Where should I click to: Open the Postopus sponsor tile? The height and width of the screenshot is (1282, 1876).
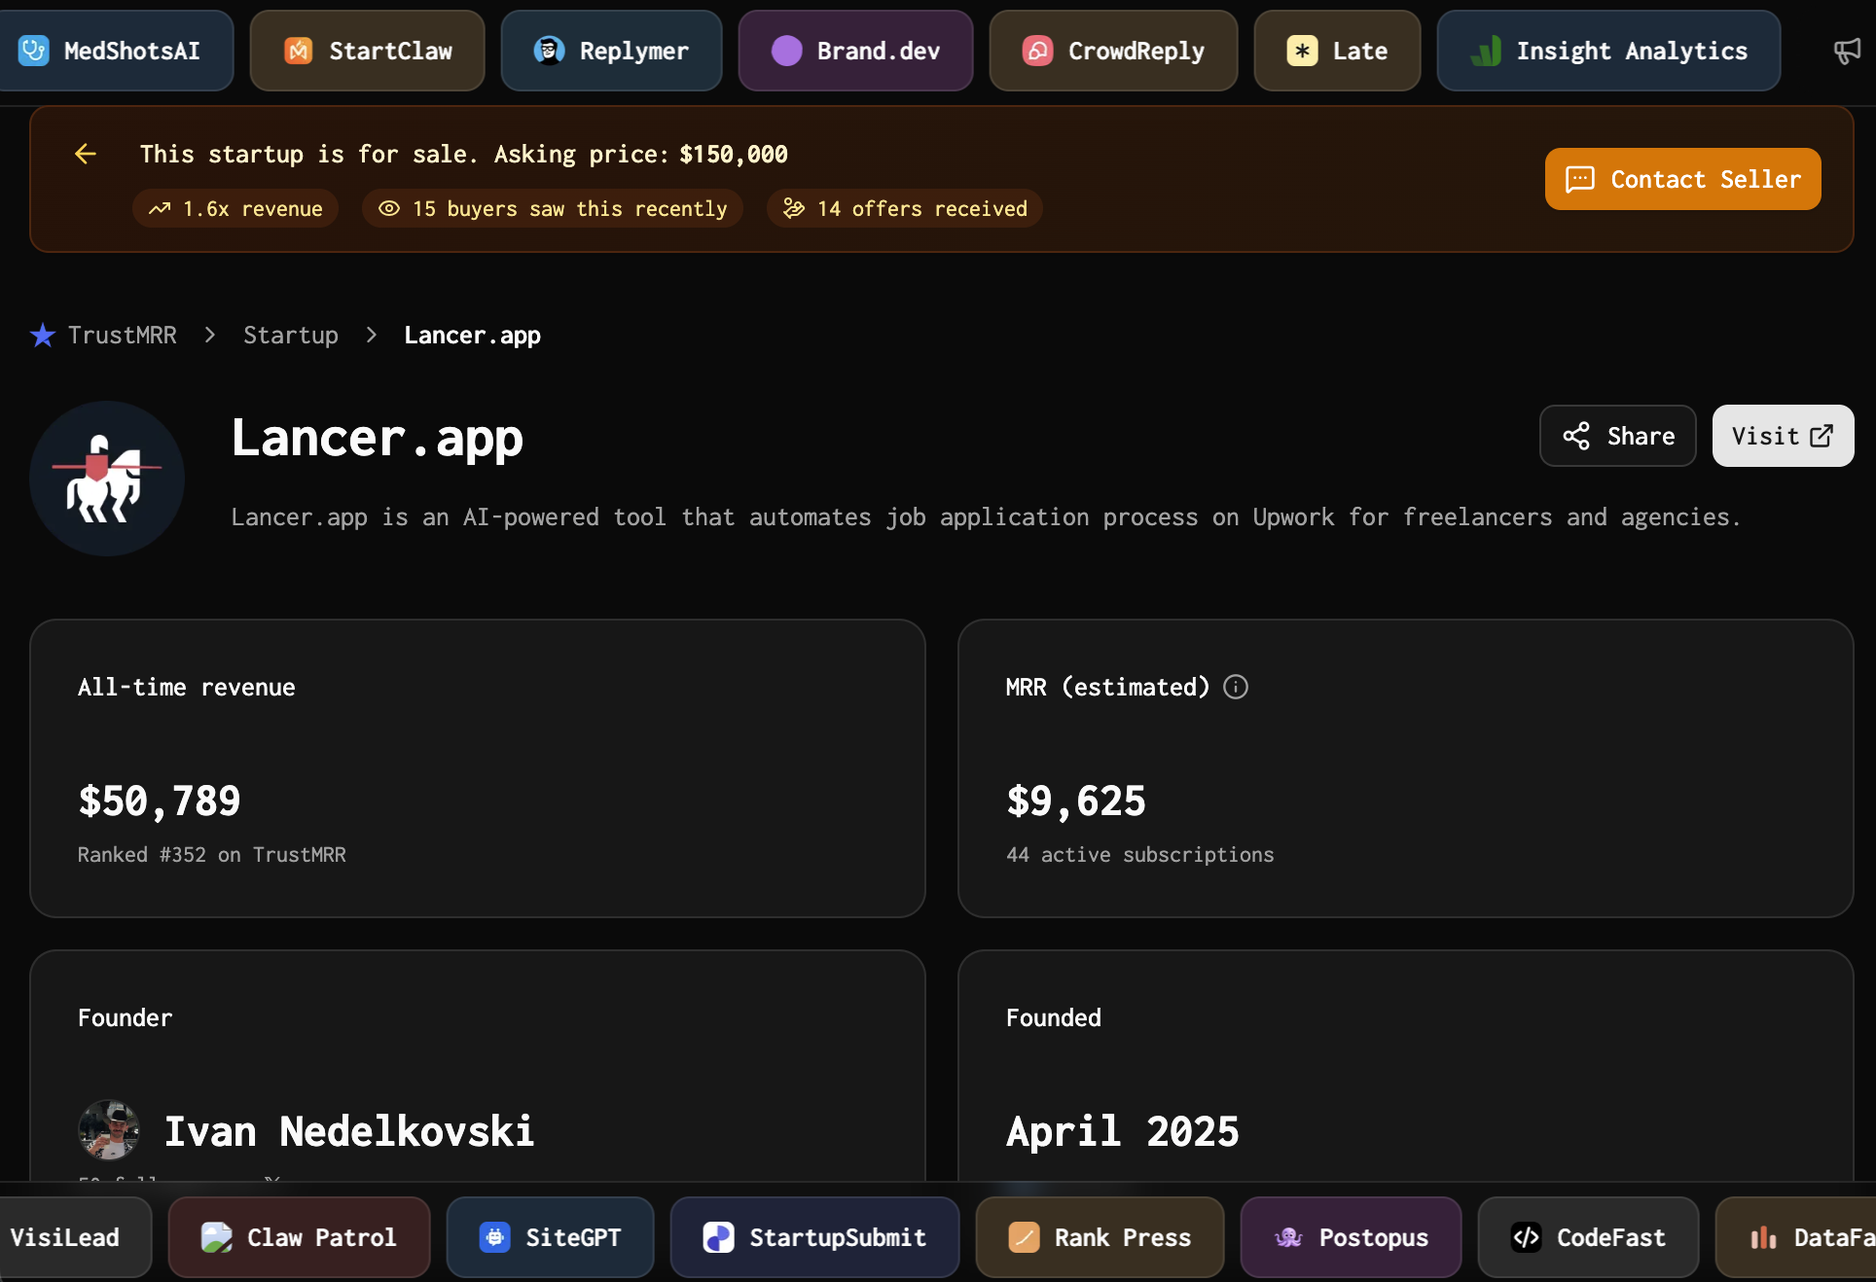(1351, 1237)
